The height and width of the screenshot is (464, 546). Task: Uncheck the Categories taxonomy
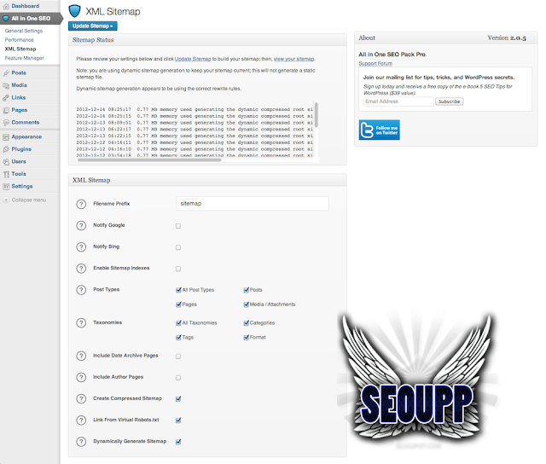point(247,323)
